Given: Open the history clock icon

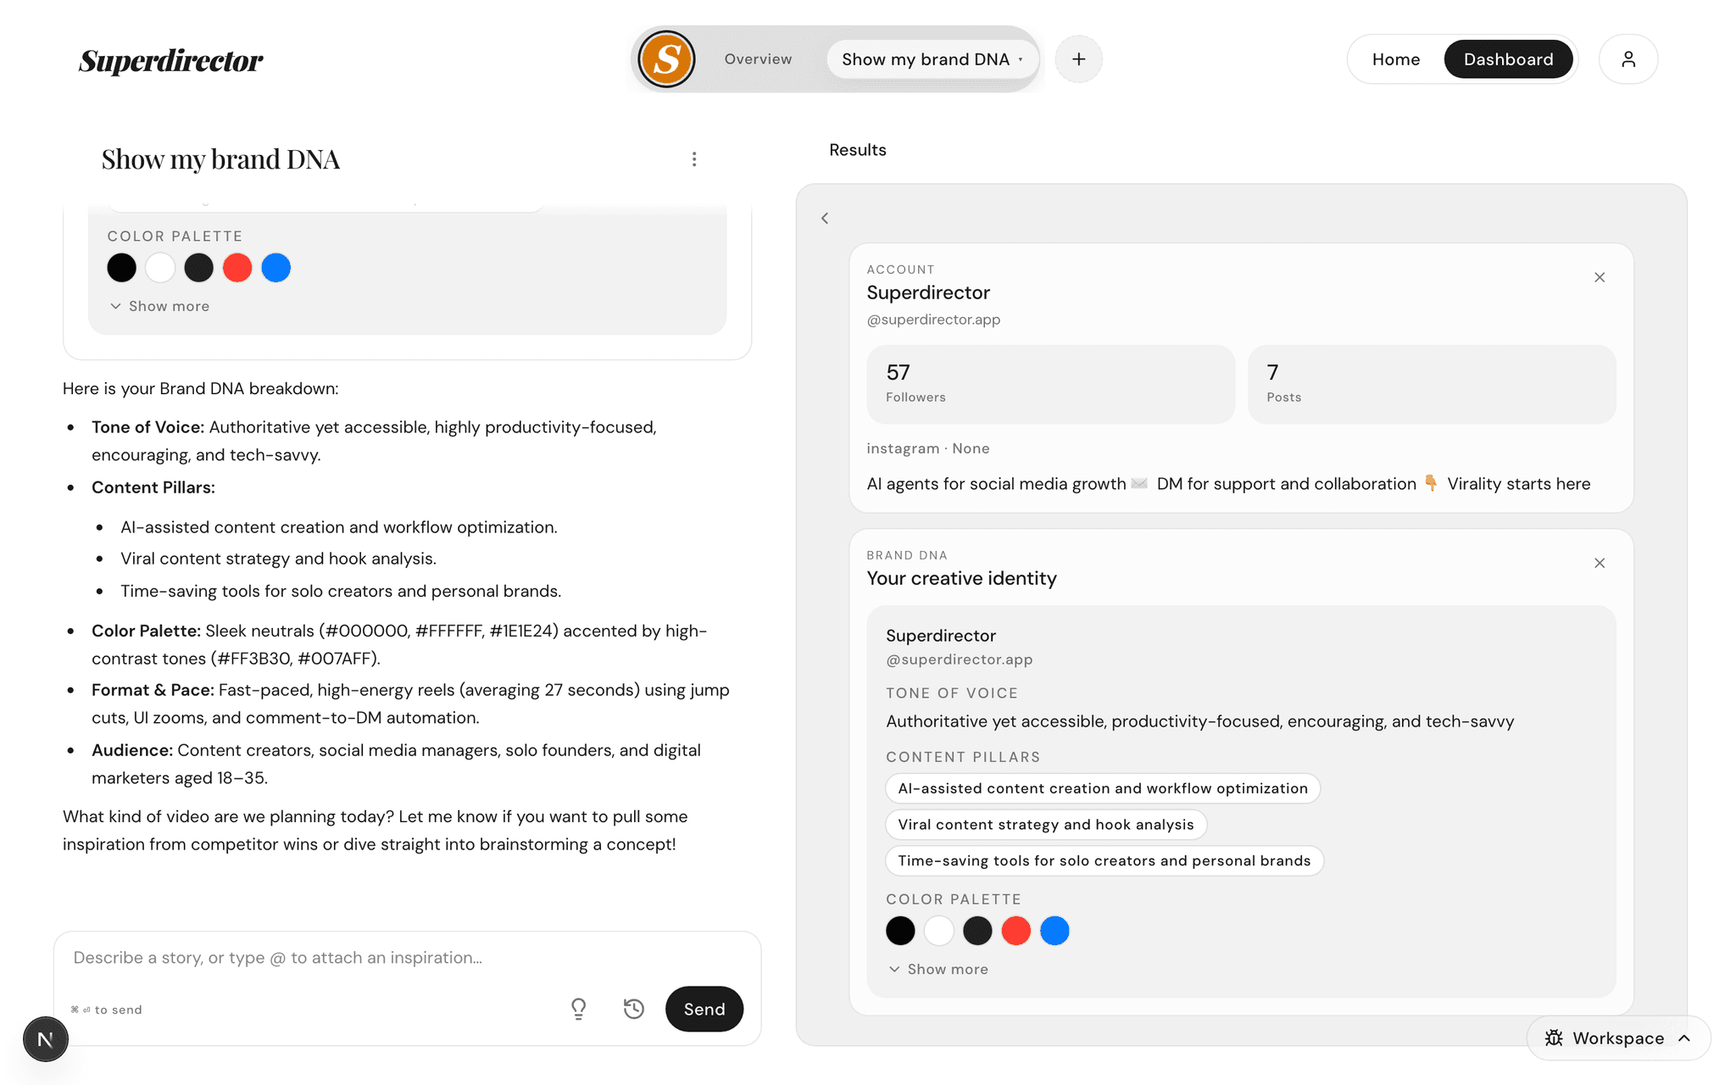Looking at the screenshot, I should [x=634, y=1009].
